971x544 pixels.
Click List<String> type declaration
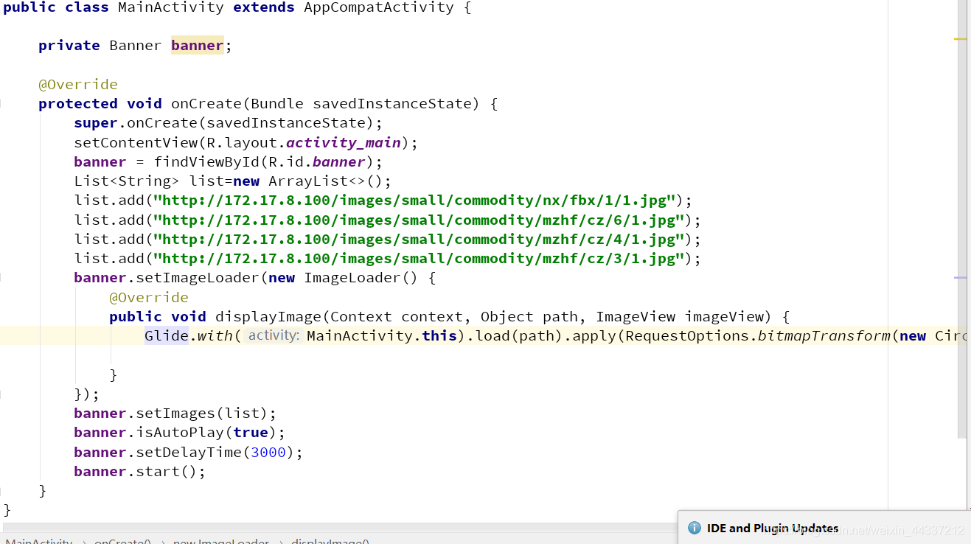(127, 181)
